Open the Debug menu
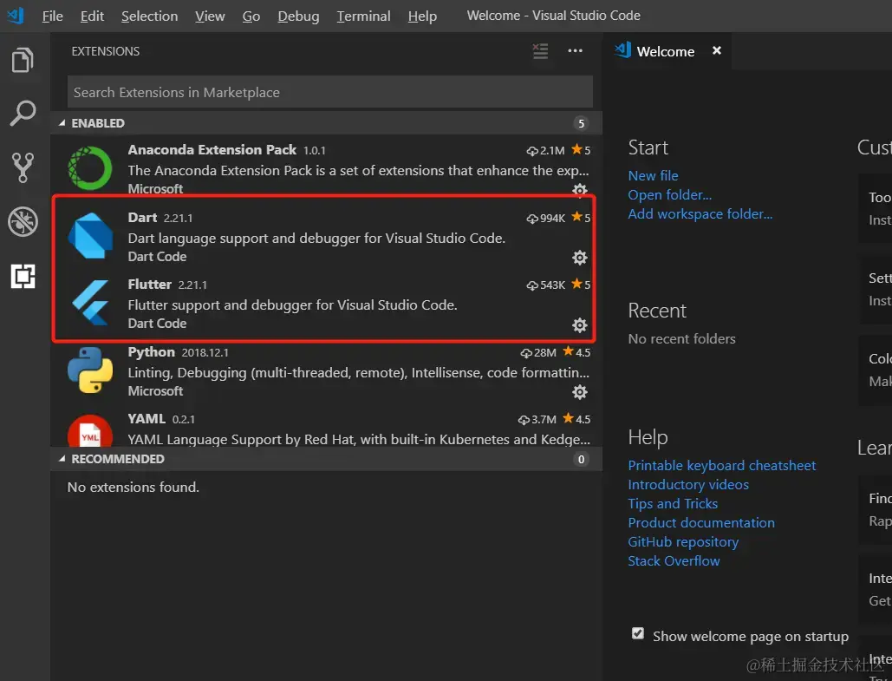The width and height of the screenshot is (892, 681). click(298, 16)
